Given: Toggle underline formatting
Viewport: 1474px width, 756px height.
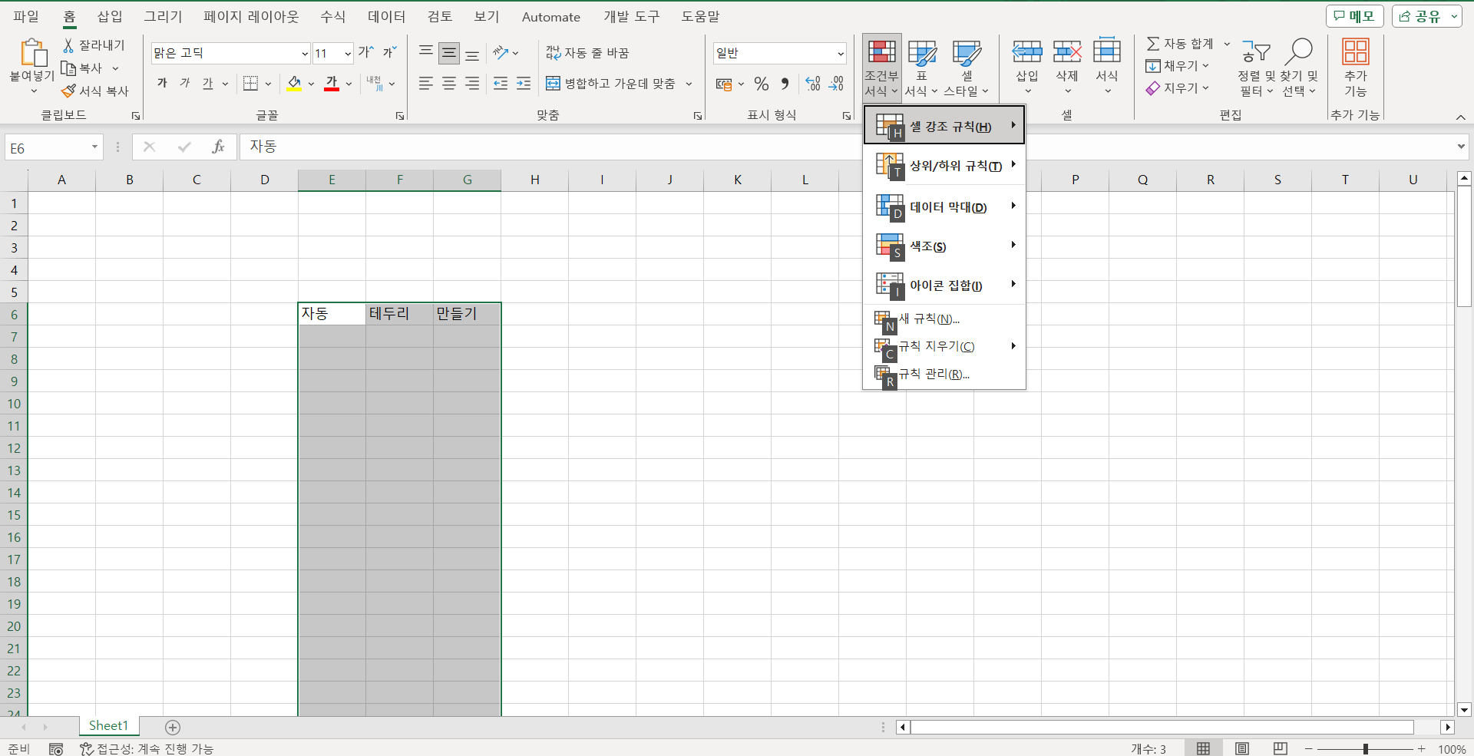Looking at the screenshot, I should click(208, 83).
